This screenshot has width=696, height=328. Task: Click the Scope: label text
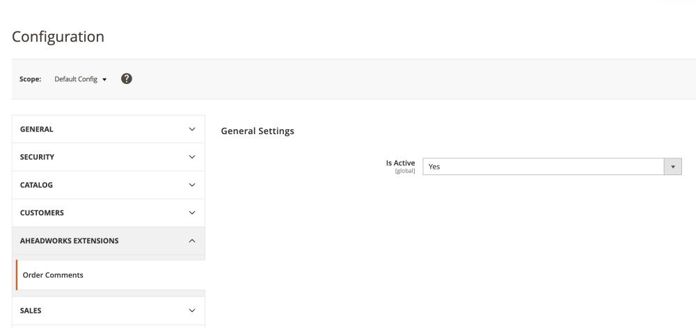[30, 79]
